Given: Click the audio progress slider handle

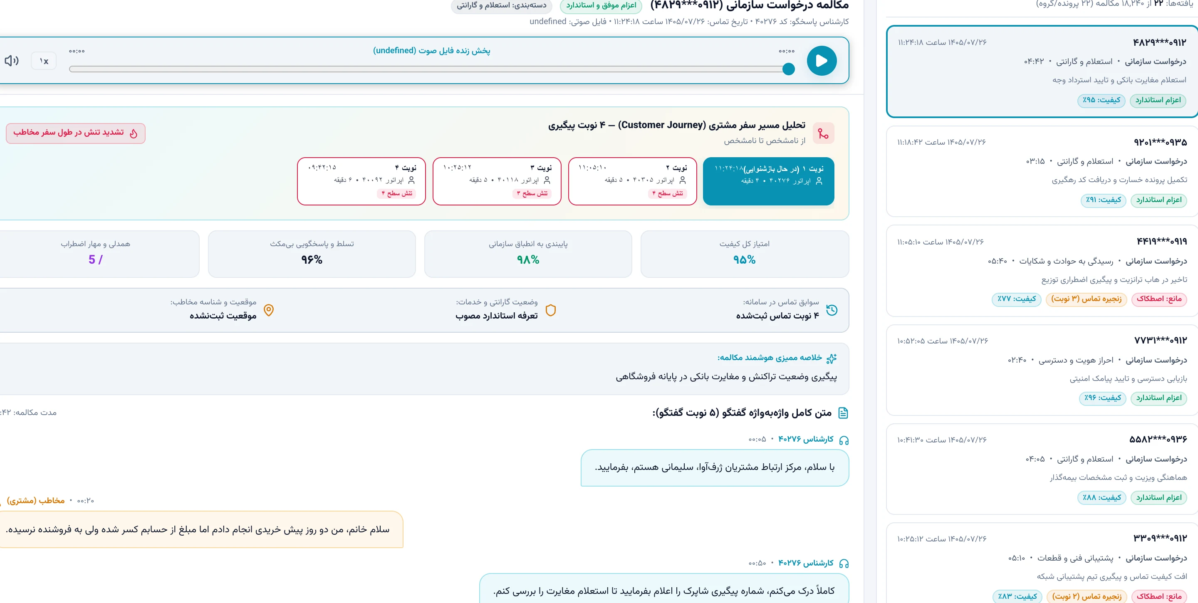Looking at the screenshot, I should (x=788, y=69).
